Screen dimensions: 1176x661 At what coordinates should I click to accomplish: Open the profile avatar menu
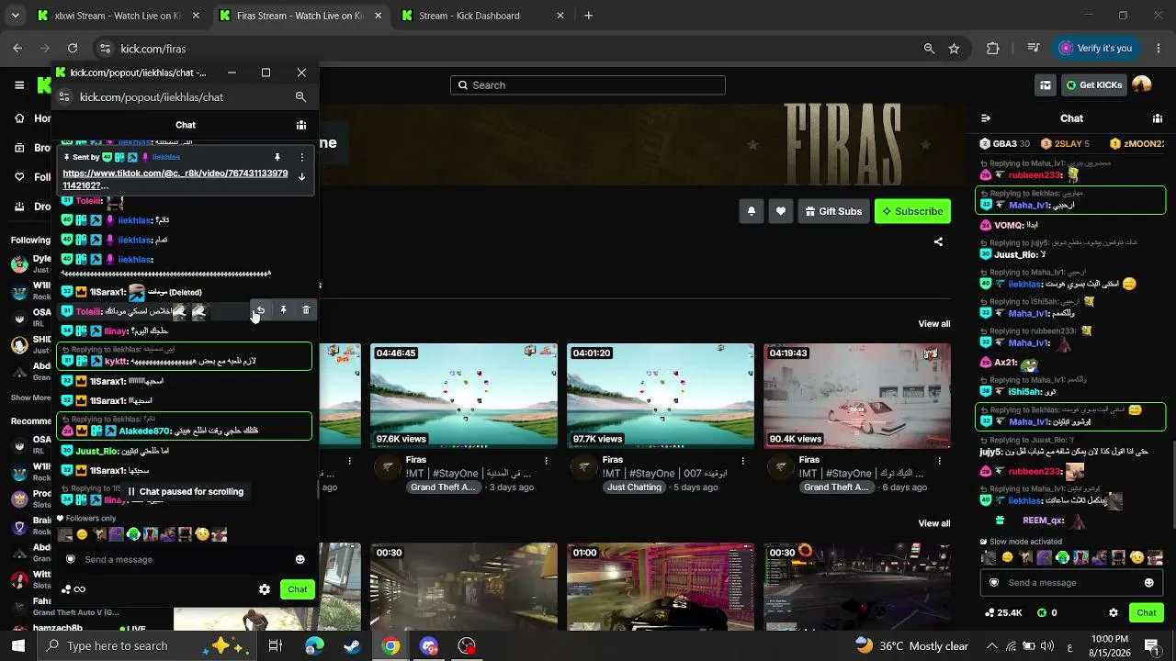point(1142,85)
